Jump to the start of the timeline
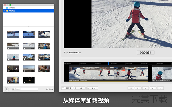 tap(131, 88)
